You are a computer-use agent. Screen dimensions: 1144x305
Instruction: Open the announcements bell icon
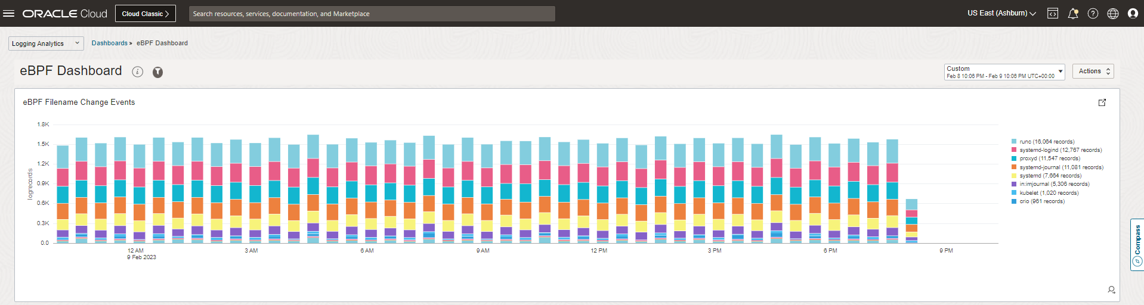click(x=1073, y=13)
